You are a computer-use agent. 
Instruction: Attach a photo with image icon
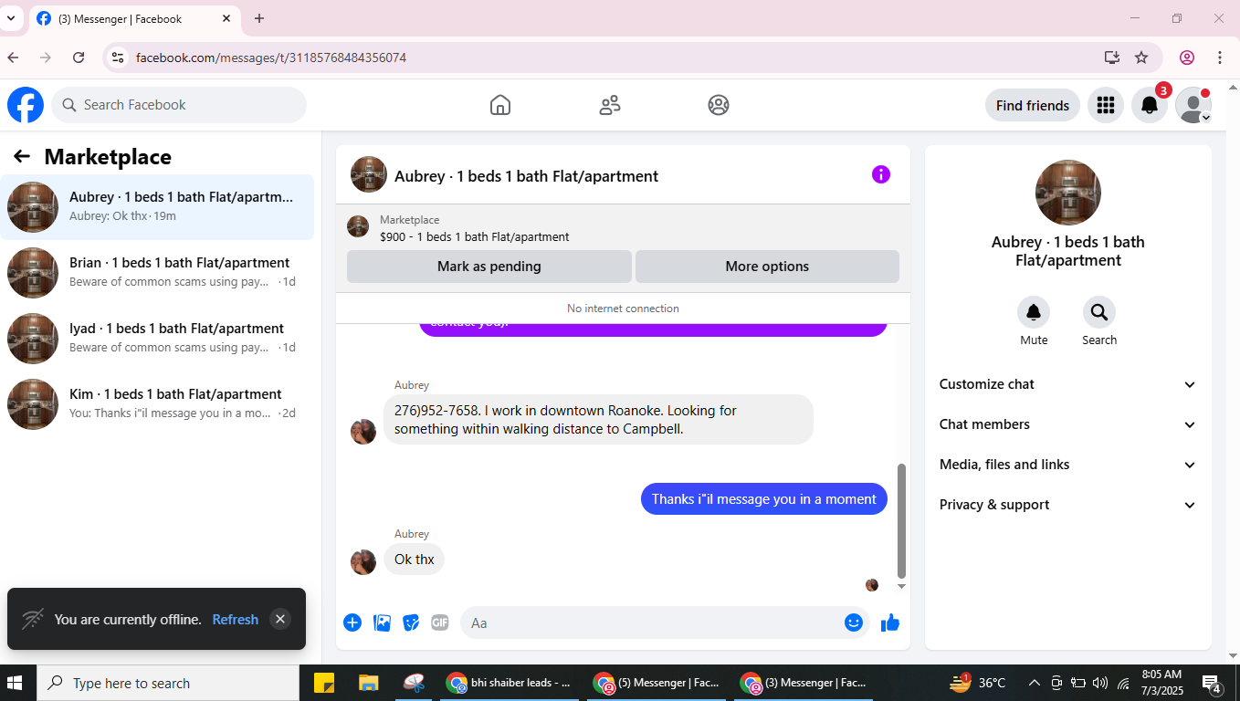click(x=382, y=623)
